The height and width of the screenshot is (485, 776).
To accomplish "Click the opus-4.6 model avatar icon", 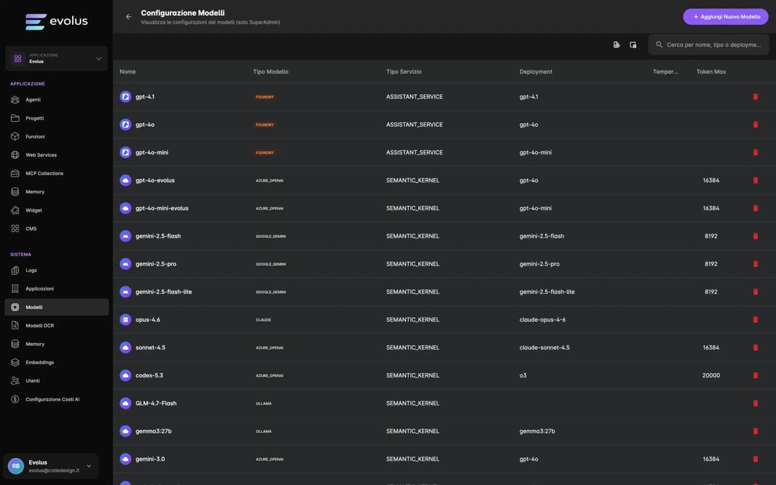I will tap(125, 320).
